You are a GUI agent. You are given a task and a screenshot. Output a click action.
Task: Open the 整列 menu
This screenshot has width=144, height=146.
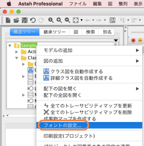(123, 4)
